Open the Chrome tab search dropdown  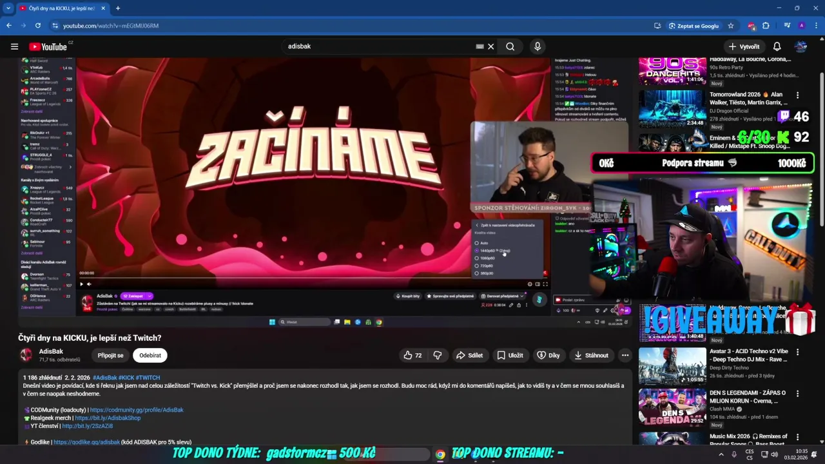pos(8,8)
